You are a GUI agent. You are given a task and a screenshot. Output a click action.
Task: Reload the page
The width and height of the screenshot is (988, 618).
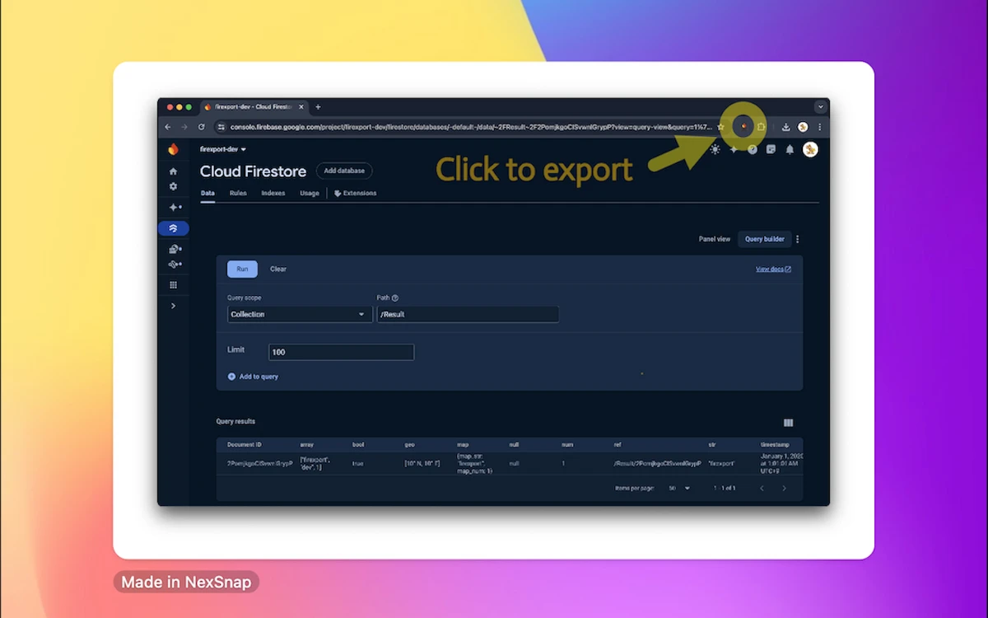pyautogui.click(x=201, y=127)
